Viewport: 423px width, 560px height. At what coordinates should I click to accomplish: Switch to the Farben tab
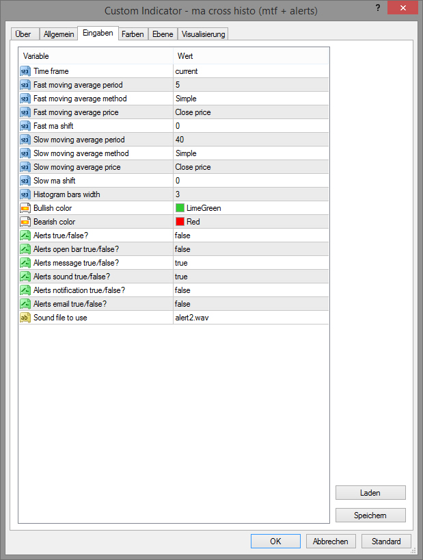click(x=133, y=34)
